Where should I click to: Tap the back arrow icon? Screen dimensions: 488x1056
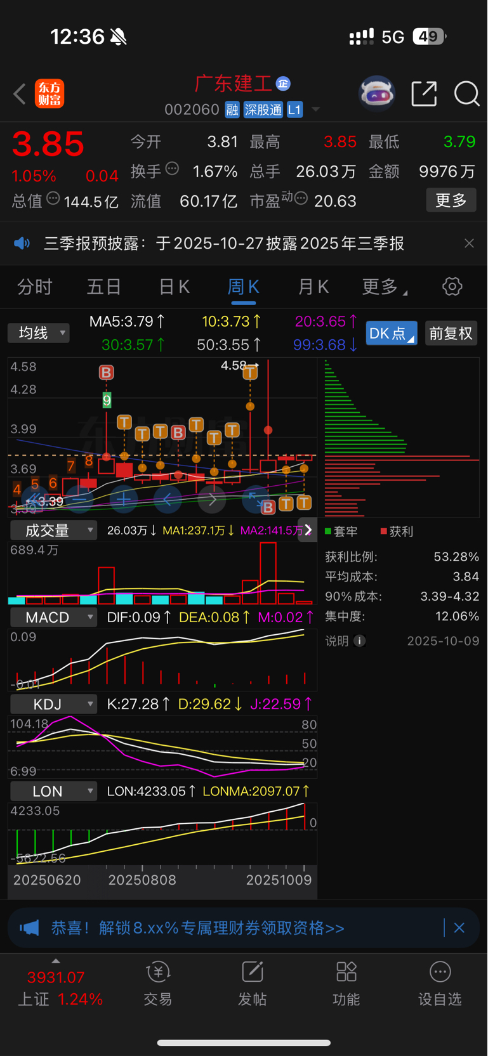(20, 94)
